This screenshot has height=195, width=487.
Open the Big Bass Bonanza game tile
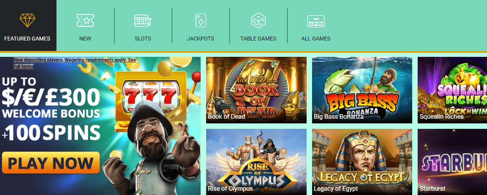[362, 90]
